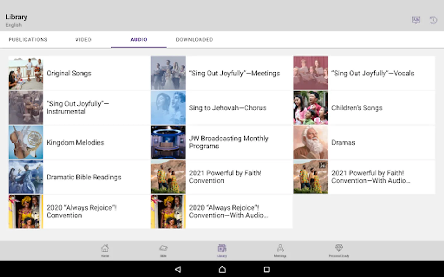Tap the Android recent apps button

pyautogui.click(x=267, y=270)
